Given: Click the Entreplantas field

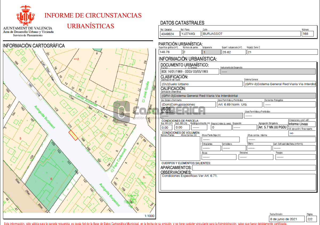Looking at the screenshot, I should [211, 148].
